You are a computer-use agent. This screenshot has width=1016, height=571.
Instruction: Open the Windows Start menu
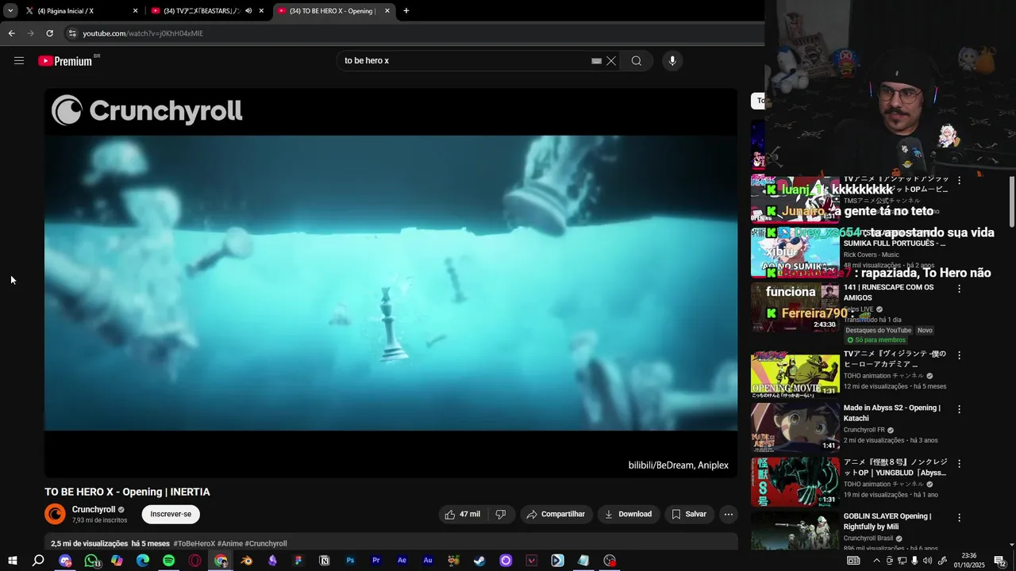(x=12, y=561)
